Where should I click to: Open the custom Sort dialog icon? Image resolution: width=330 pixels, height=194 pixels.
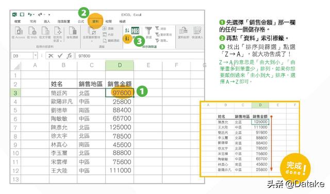135,31
